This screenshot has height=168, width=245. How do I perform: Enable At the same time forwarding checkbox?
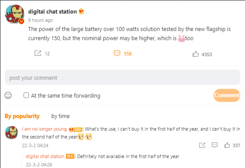26,95
